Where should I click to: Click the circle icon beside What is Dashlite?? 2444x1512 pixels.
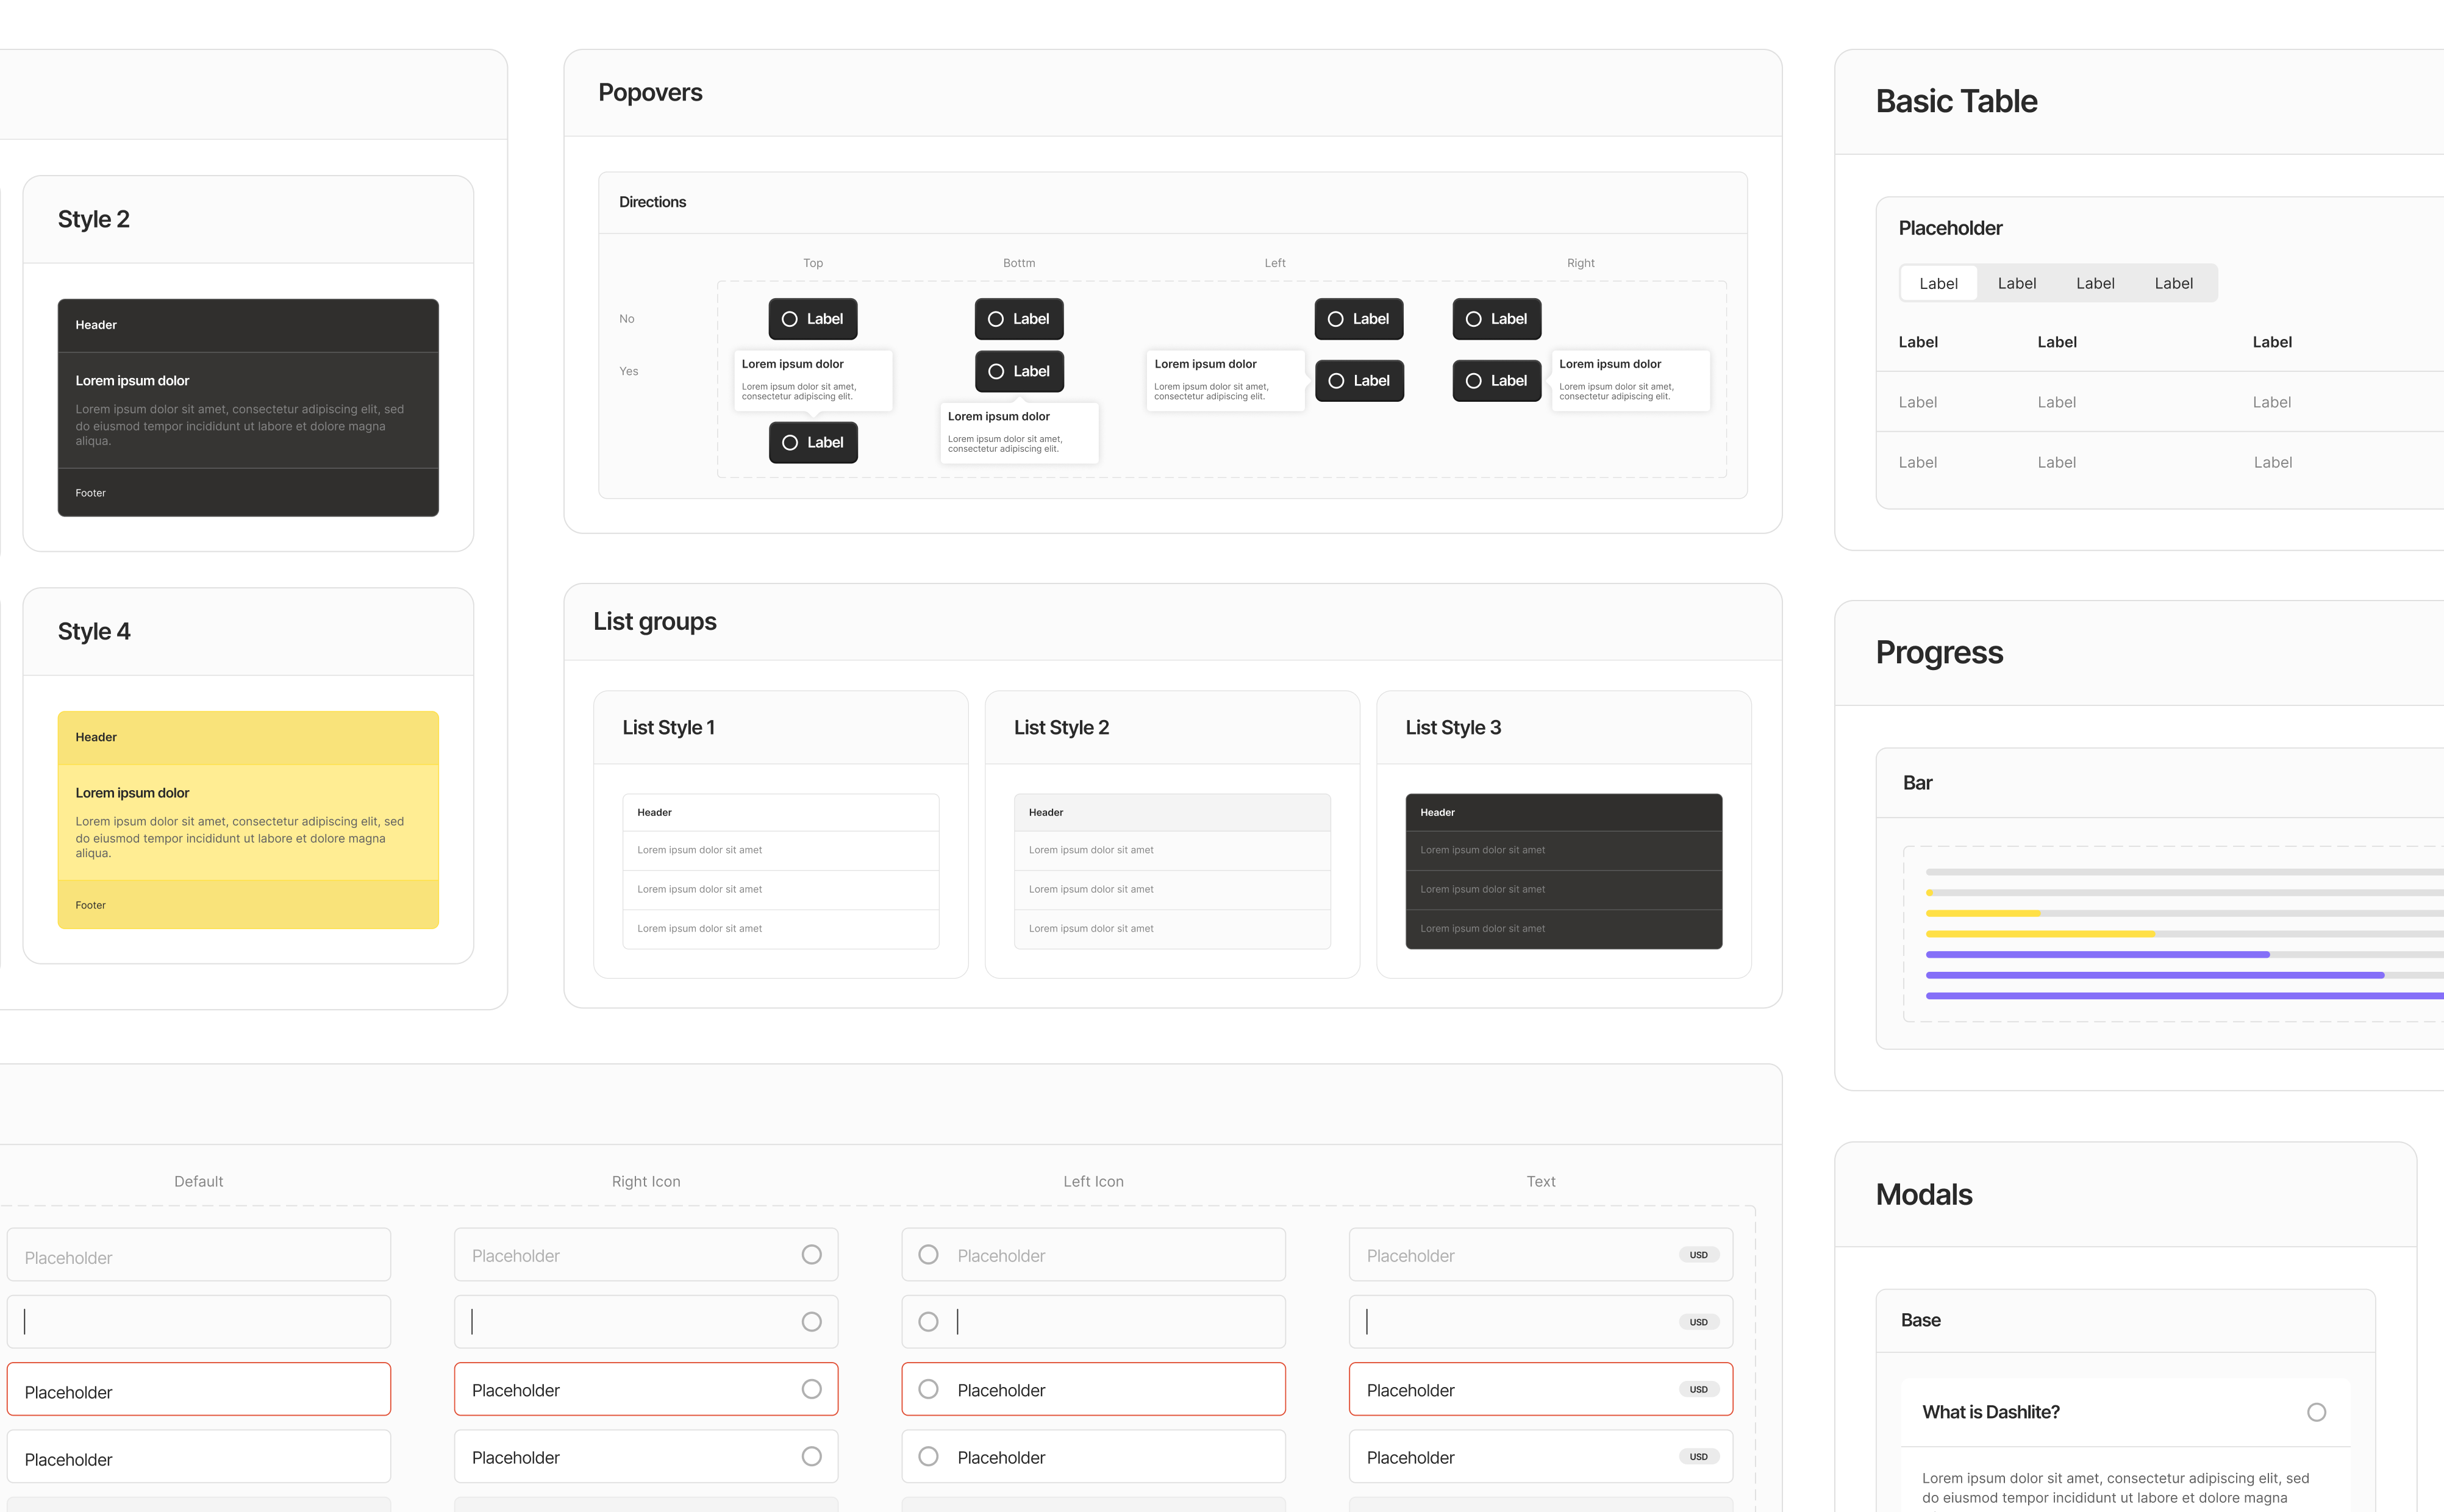tap(2316, 1412)
